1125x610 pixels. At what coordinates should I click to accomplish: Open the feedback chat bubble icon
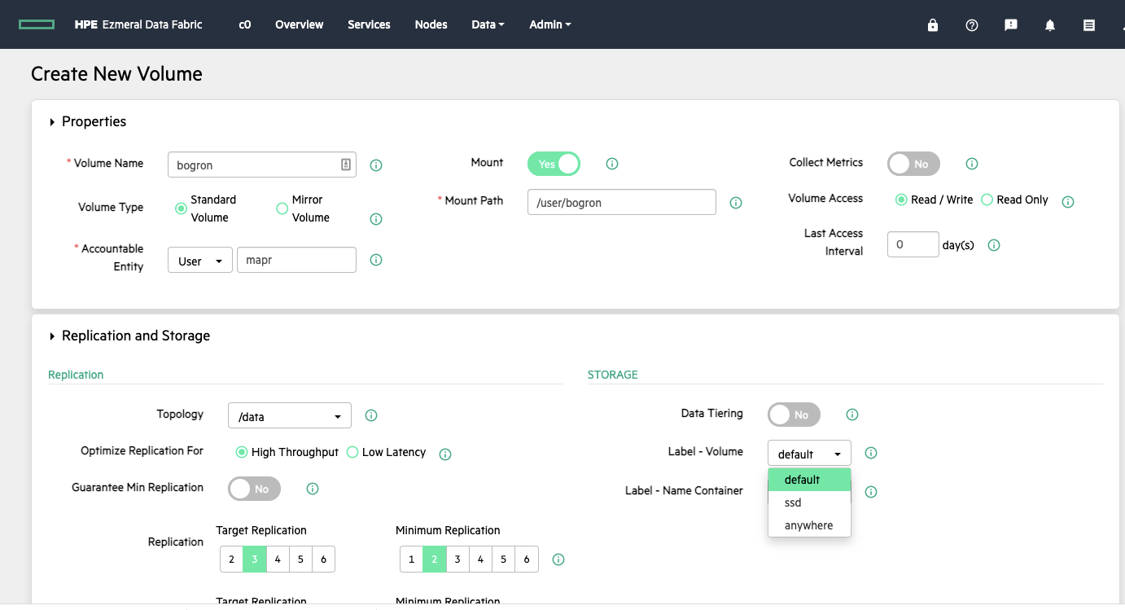[1011, 25]
